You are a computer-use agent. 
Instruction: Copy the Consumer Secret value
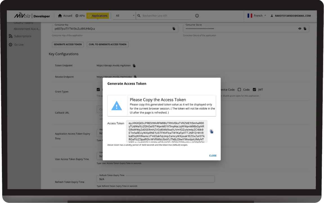click(x=305, y=29)
